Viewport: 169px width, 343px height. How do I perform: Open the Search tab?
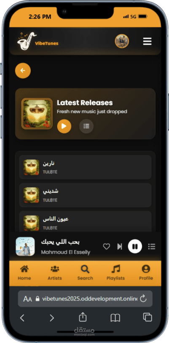point(85,273)
